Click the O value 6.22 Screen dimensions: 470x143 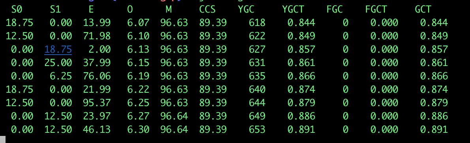[x=138, y=89]
